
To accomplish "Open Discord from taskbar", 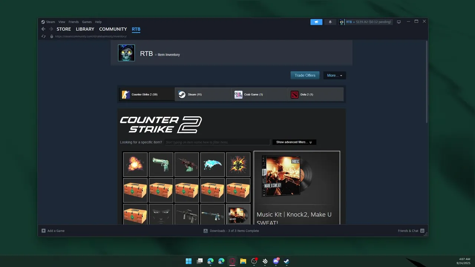I will [276, 261].
